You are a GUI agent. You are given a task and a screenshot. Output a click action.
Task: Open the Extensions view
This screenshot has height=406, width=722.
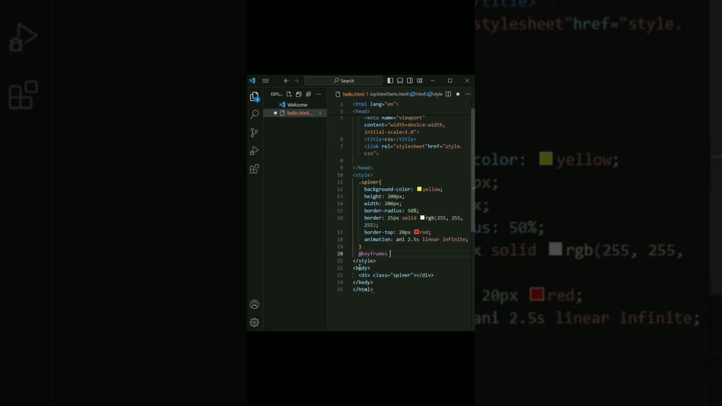pos(254,169)
